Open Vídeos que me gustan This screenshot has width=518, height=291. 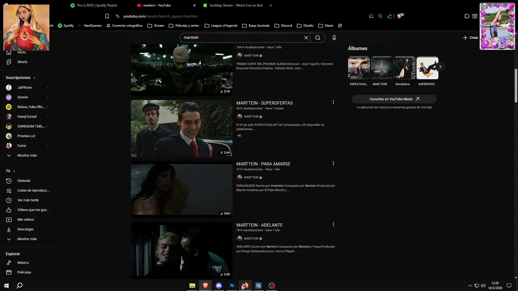point(28,210)
